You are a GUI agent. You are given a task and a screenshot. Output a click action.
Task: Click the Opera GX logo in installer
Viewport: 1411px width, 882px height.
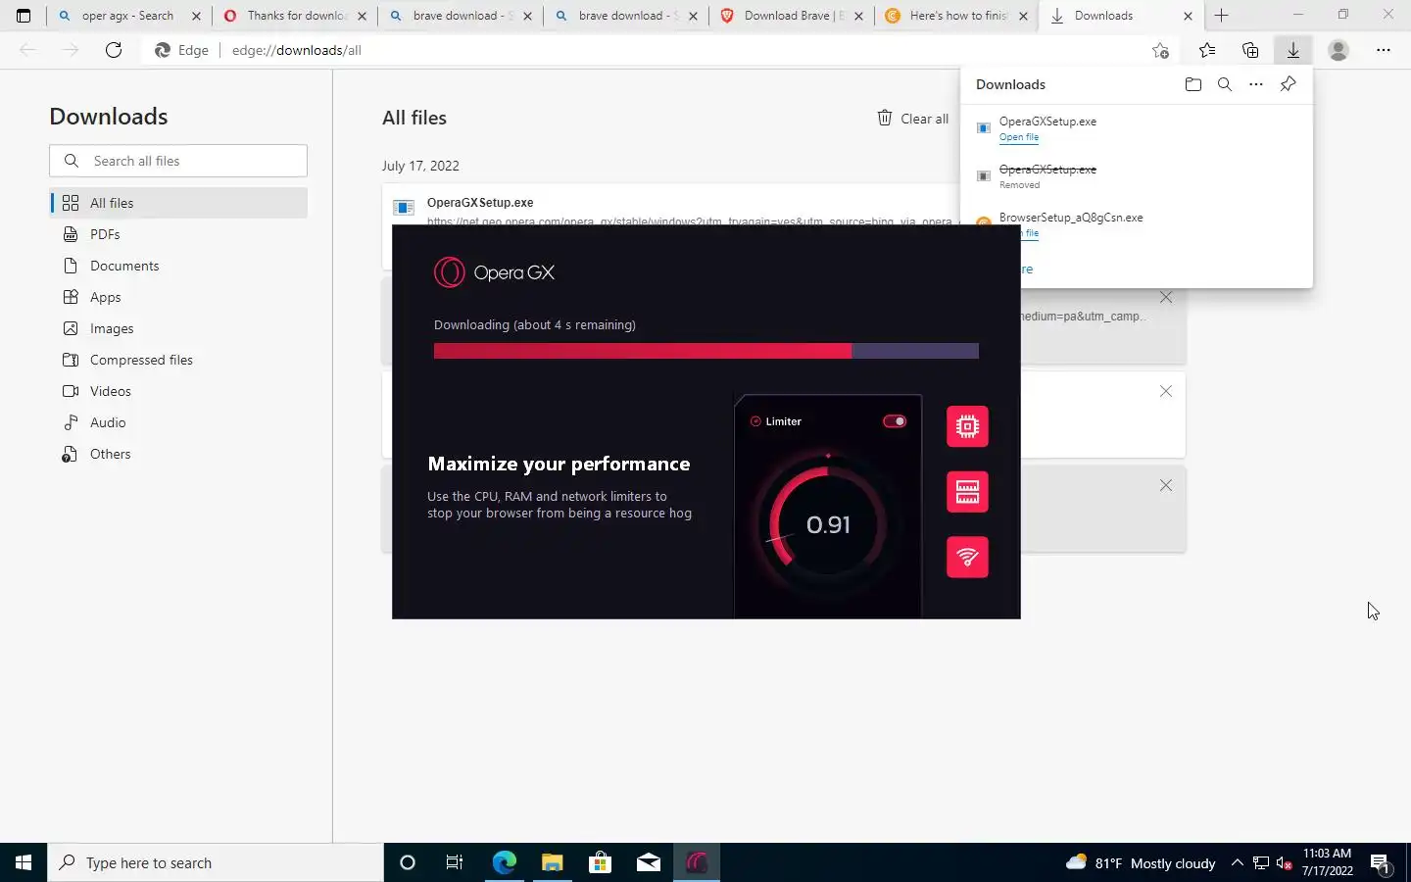pyautogui.click(x=494, y=272)
